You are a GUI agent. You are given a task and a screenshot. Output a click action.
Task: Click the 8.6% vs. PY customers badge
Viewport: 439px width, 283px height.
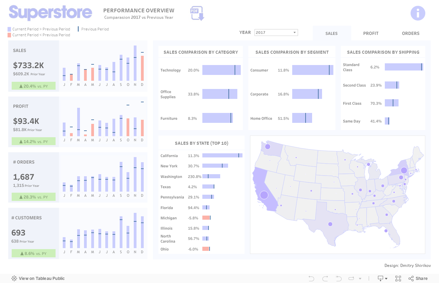[34, 253]
